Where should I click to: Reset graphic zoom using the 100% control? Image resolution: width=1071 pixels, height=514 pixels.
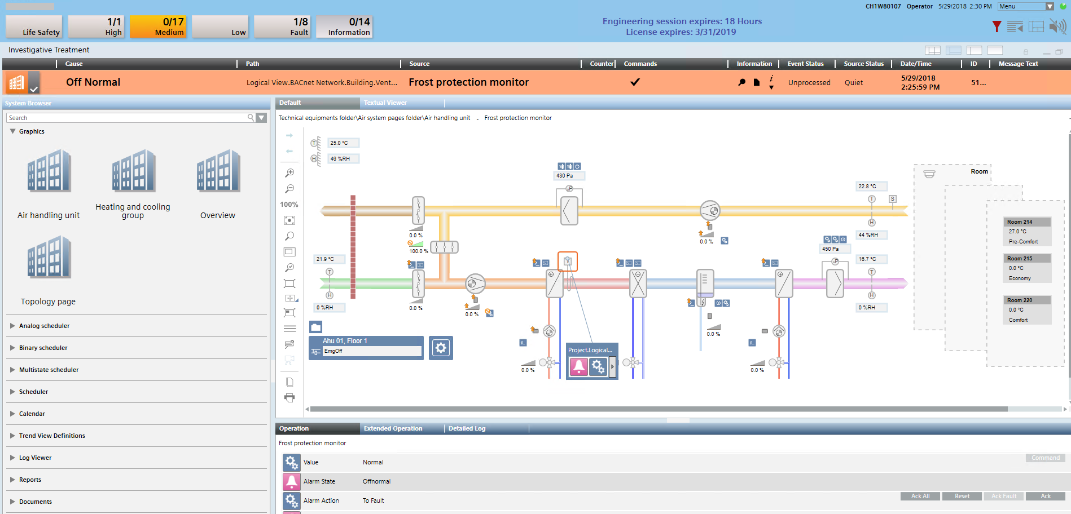point(289,205)
